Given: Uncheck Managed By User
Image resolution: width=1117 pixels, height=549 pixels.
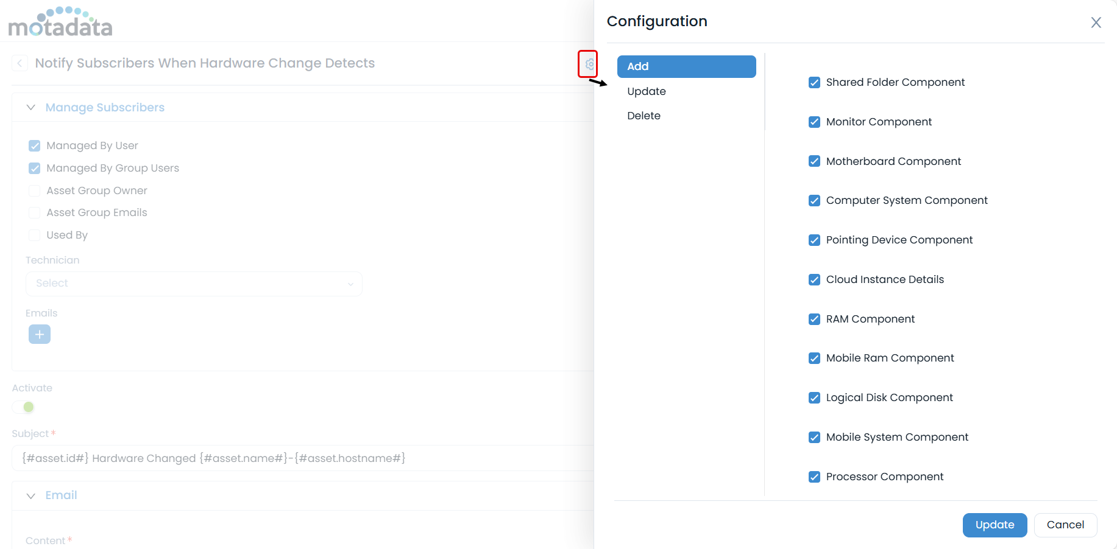Looking at the screenshot, I should [34, 145].
